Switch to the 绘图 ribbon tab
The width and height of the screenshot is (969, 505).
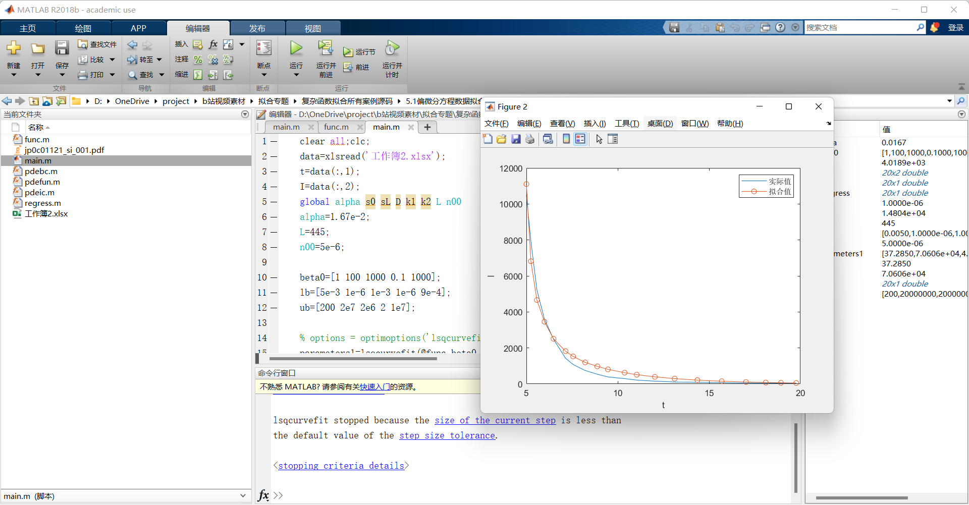[83, 28]
